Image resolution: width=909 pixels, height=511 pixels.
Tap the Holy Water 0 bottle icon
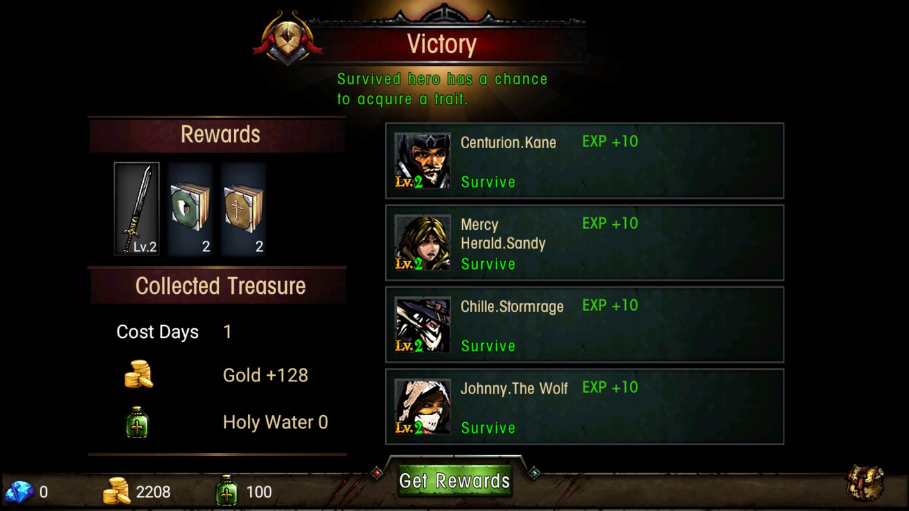pos(137,422)
